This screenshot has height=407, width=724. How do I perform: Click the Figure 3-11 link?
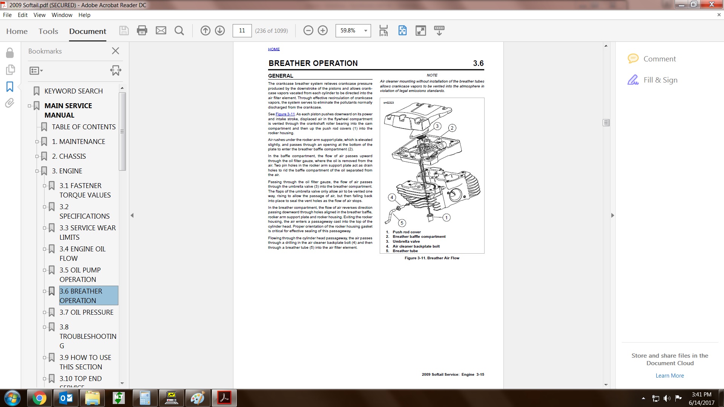[x=285, y=114]
